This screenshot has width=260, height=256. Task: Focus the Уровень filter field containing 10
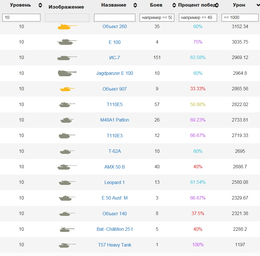pos(21,17)
